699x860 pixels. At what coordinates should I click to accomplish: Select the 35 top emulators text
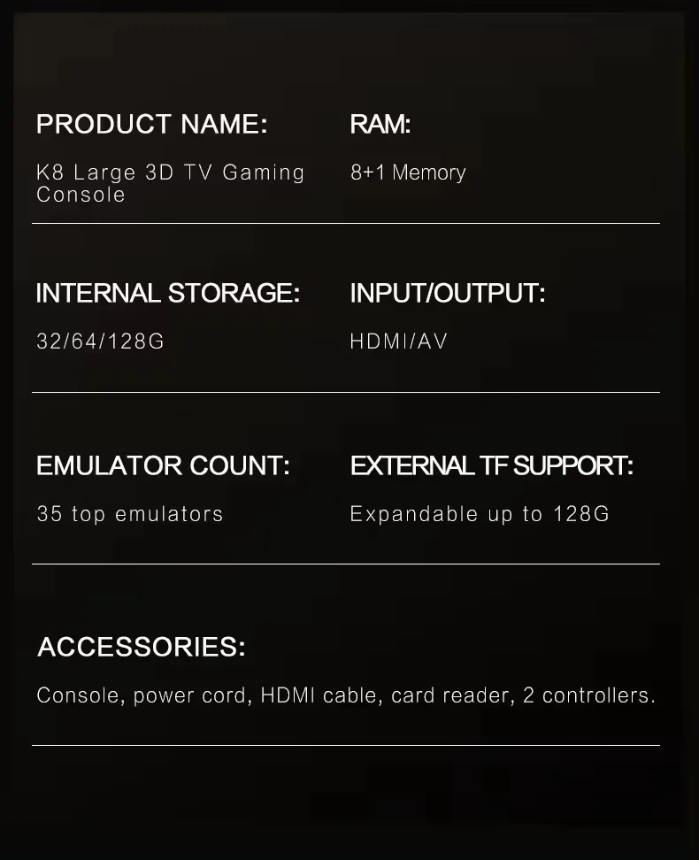tap(130, 514)
